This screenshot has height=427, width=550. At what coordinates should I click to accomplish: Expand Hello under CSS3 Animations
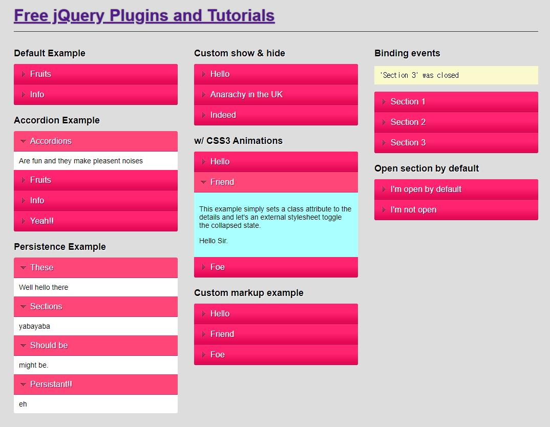[276, 162]
